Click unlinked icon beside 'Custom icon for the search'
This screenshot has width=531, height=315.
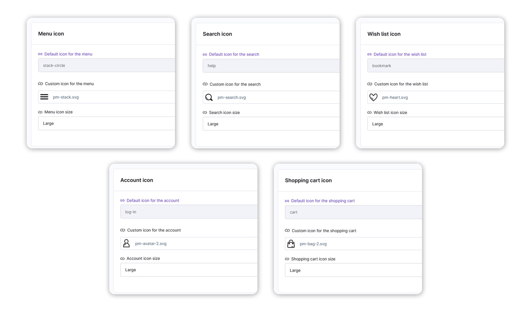coord(205,84)
